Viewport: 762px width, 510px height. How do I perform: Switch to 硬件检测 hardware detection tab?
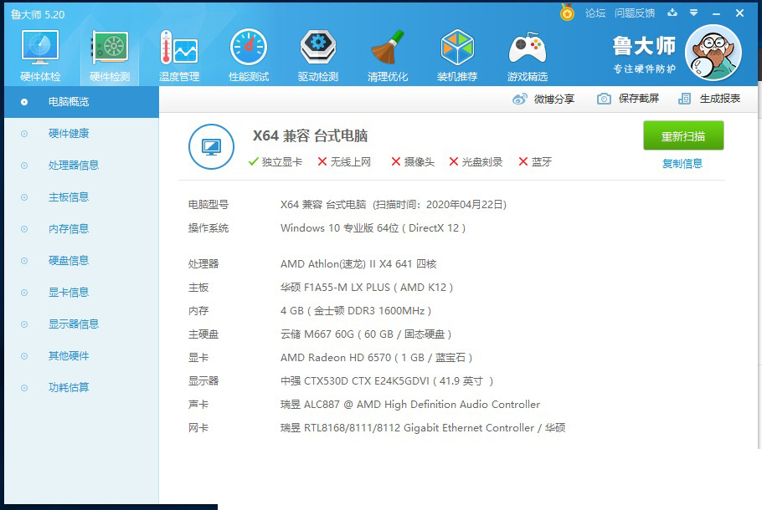108,53
